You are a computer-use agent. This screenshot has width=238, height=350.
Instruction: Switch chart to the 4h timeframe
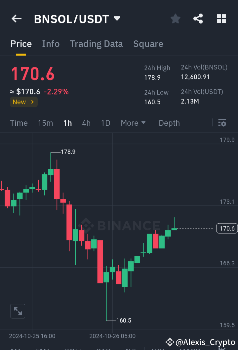pyautogui.click(x=86, y=123)
